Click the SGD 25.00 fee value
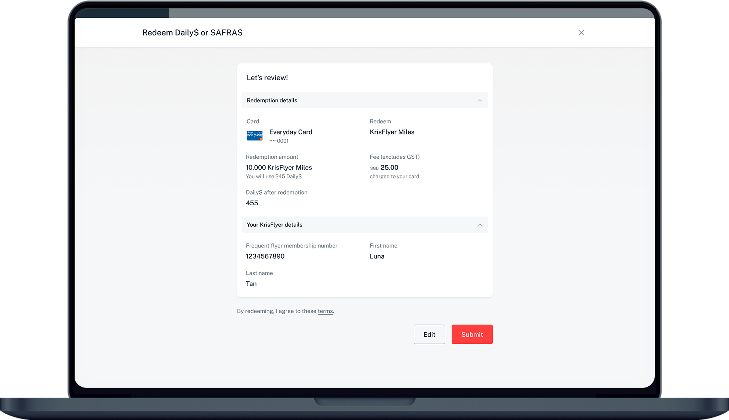Viewport: 729px width, 420px height. [384, 168]
